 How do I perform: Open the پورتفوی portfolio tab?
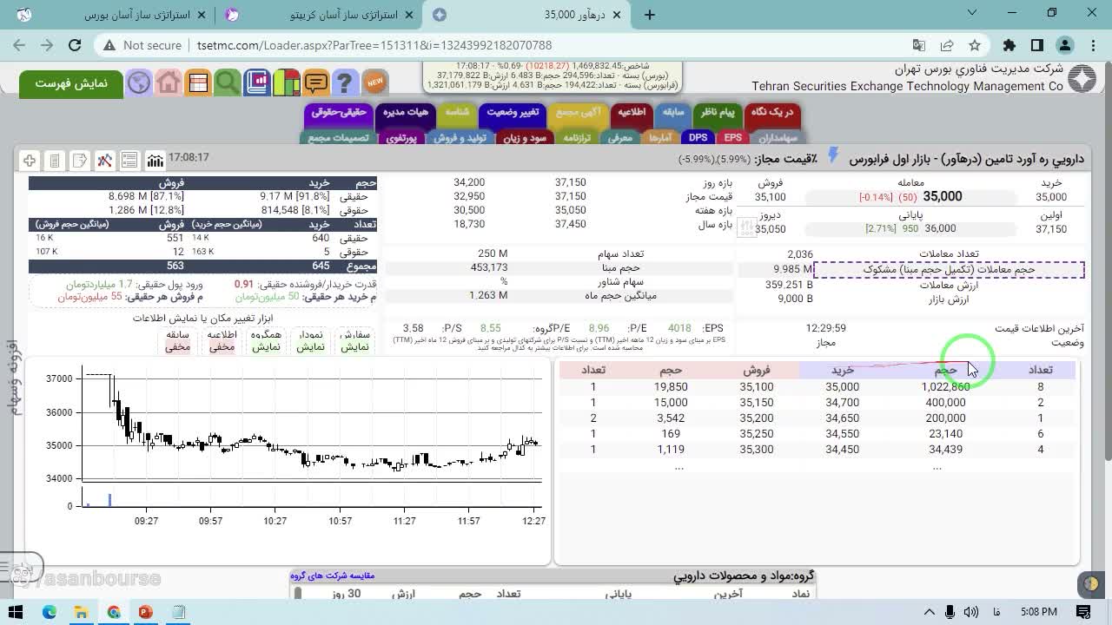[x=402, y=137]
